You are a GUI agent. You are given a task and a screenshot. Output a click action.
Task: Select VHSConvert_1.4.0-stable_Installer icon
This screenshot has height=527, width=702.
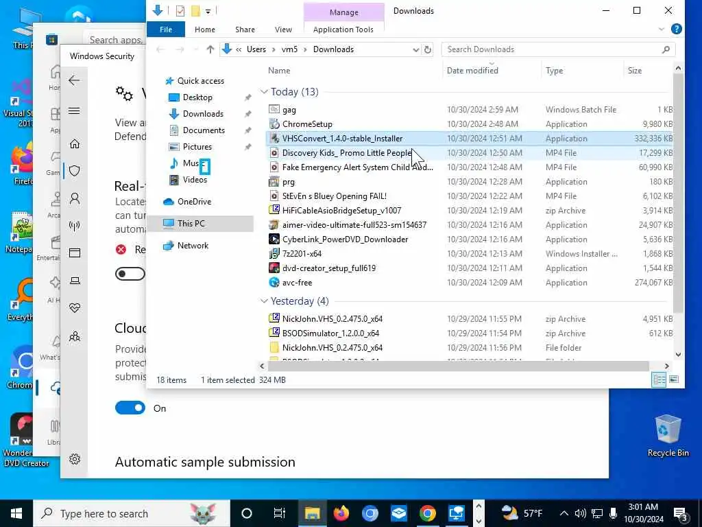coord(274,139)
